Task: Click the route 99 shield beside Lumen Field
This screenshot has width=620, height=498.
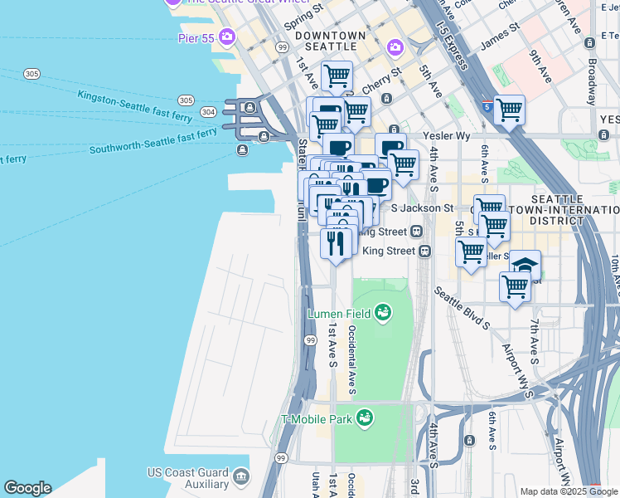Action: pyautogui.click(x=311, y=340)
